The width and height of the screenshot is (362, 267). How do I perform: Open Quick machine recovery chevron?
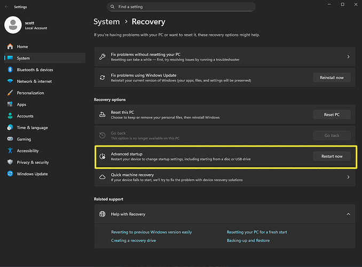348,177
